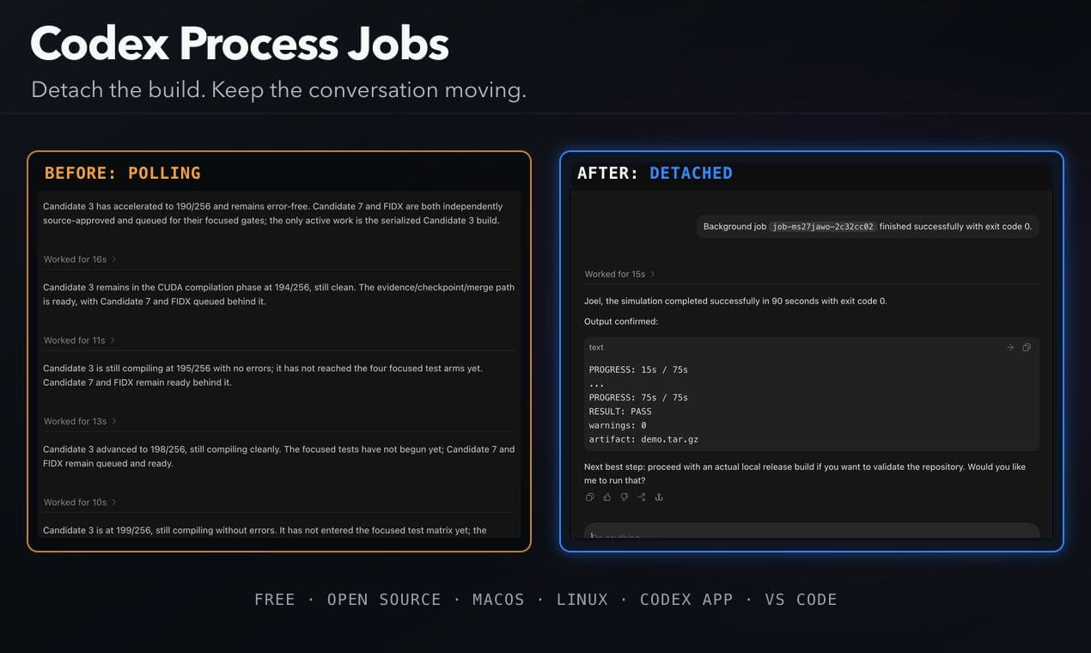Click 'OPEN SOURCE' in the footer
The image size is (1091, 653).
pos(384,600)
